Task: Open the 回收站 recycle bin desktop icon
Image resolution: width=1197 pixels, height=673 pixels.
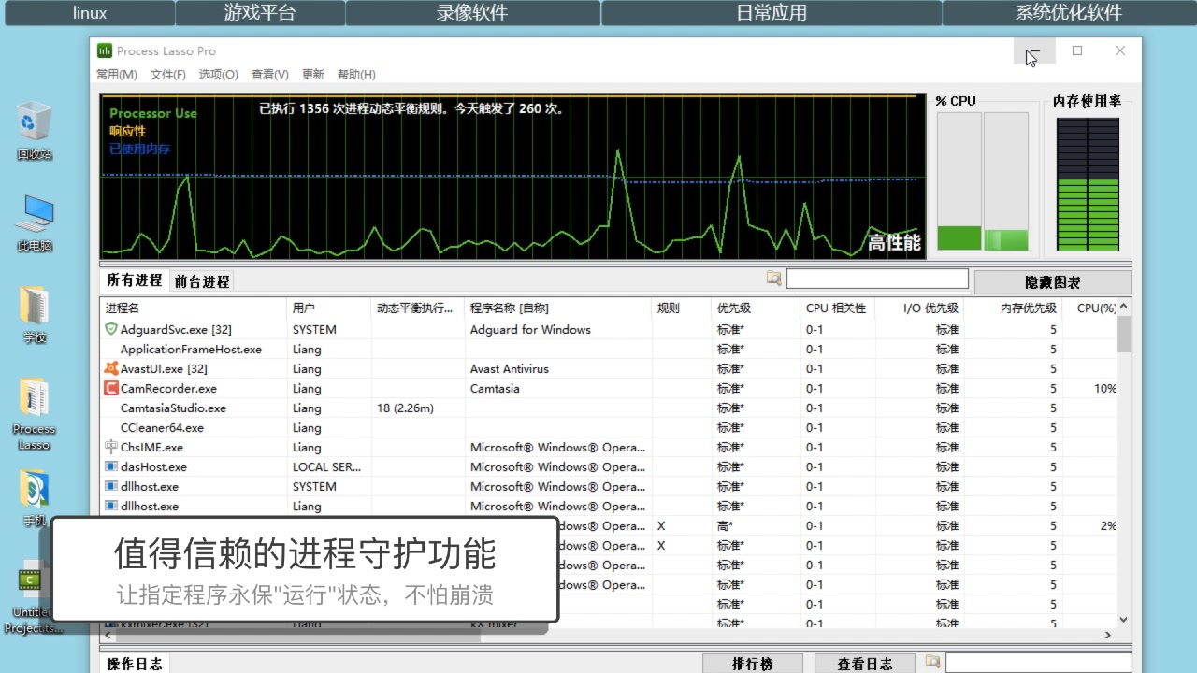Action: [35, 131]
